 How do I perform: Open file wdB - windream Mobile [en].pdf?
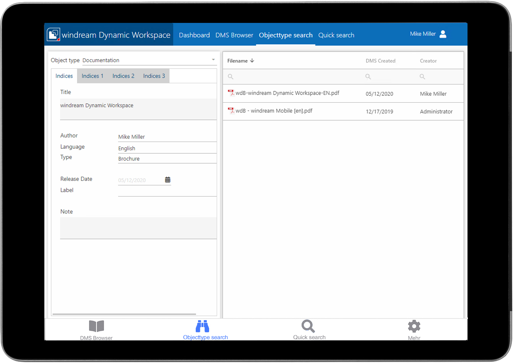274,111
